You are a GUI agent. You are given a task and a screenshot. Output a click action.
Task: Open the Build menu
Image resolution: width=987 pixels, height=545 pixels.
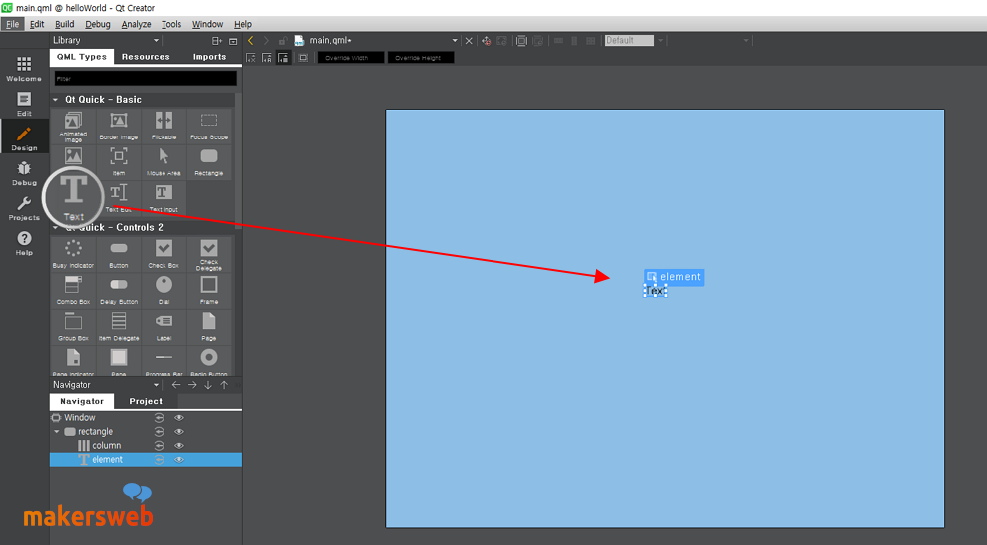click(64, 24)
